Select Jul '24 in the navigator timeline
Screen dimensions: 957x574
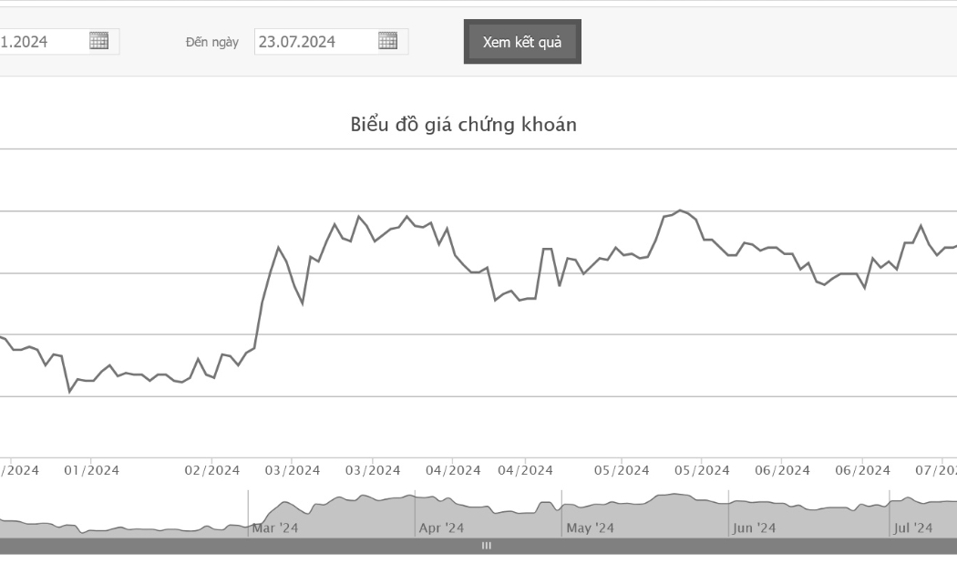pyautogui.click(x=913, y=528)
